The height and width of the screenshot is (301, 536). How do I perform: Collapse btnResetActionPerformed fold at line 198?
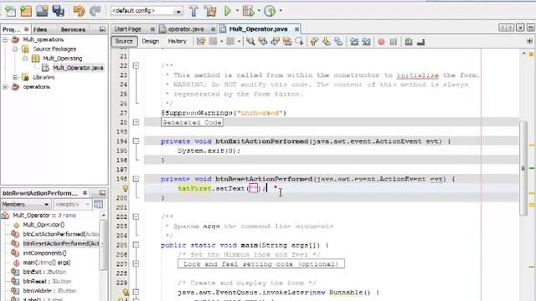(x=136, y=179)
